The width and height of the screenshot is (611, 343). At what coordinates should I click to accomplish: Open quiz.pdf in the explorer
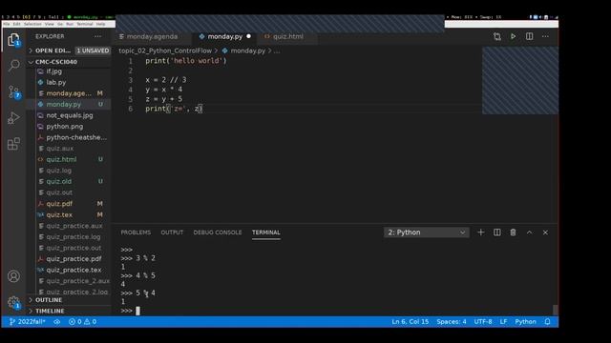pyautogui.click(x=59, y=203)
